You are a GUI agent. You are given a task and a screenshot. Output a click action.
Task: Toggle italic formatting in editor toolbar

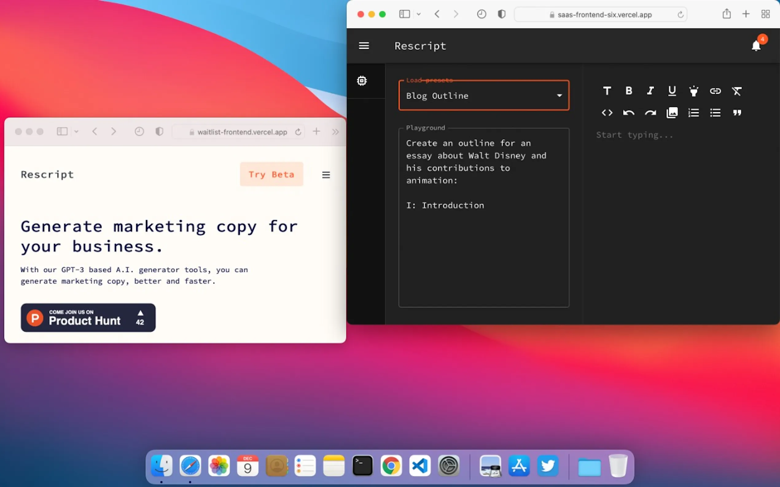650,91
